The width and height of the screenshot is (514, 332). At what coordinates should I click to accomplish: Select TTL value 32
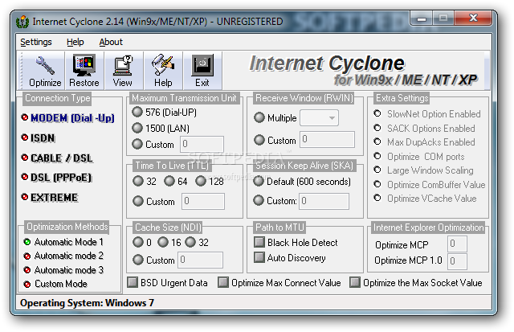pyautogui.click(x=145, y=181)
